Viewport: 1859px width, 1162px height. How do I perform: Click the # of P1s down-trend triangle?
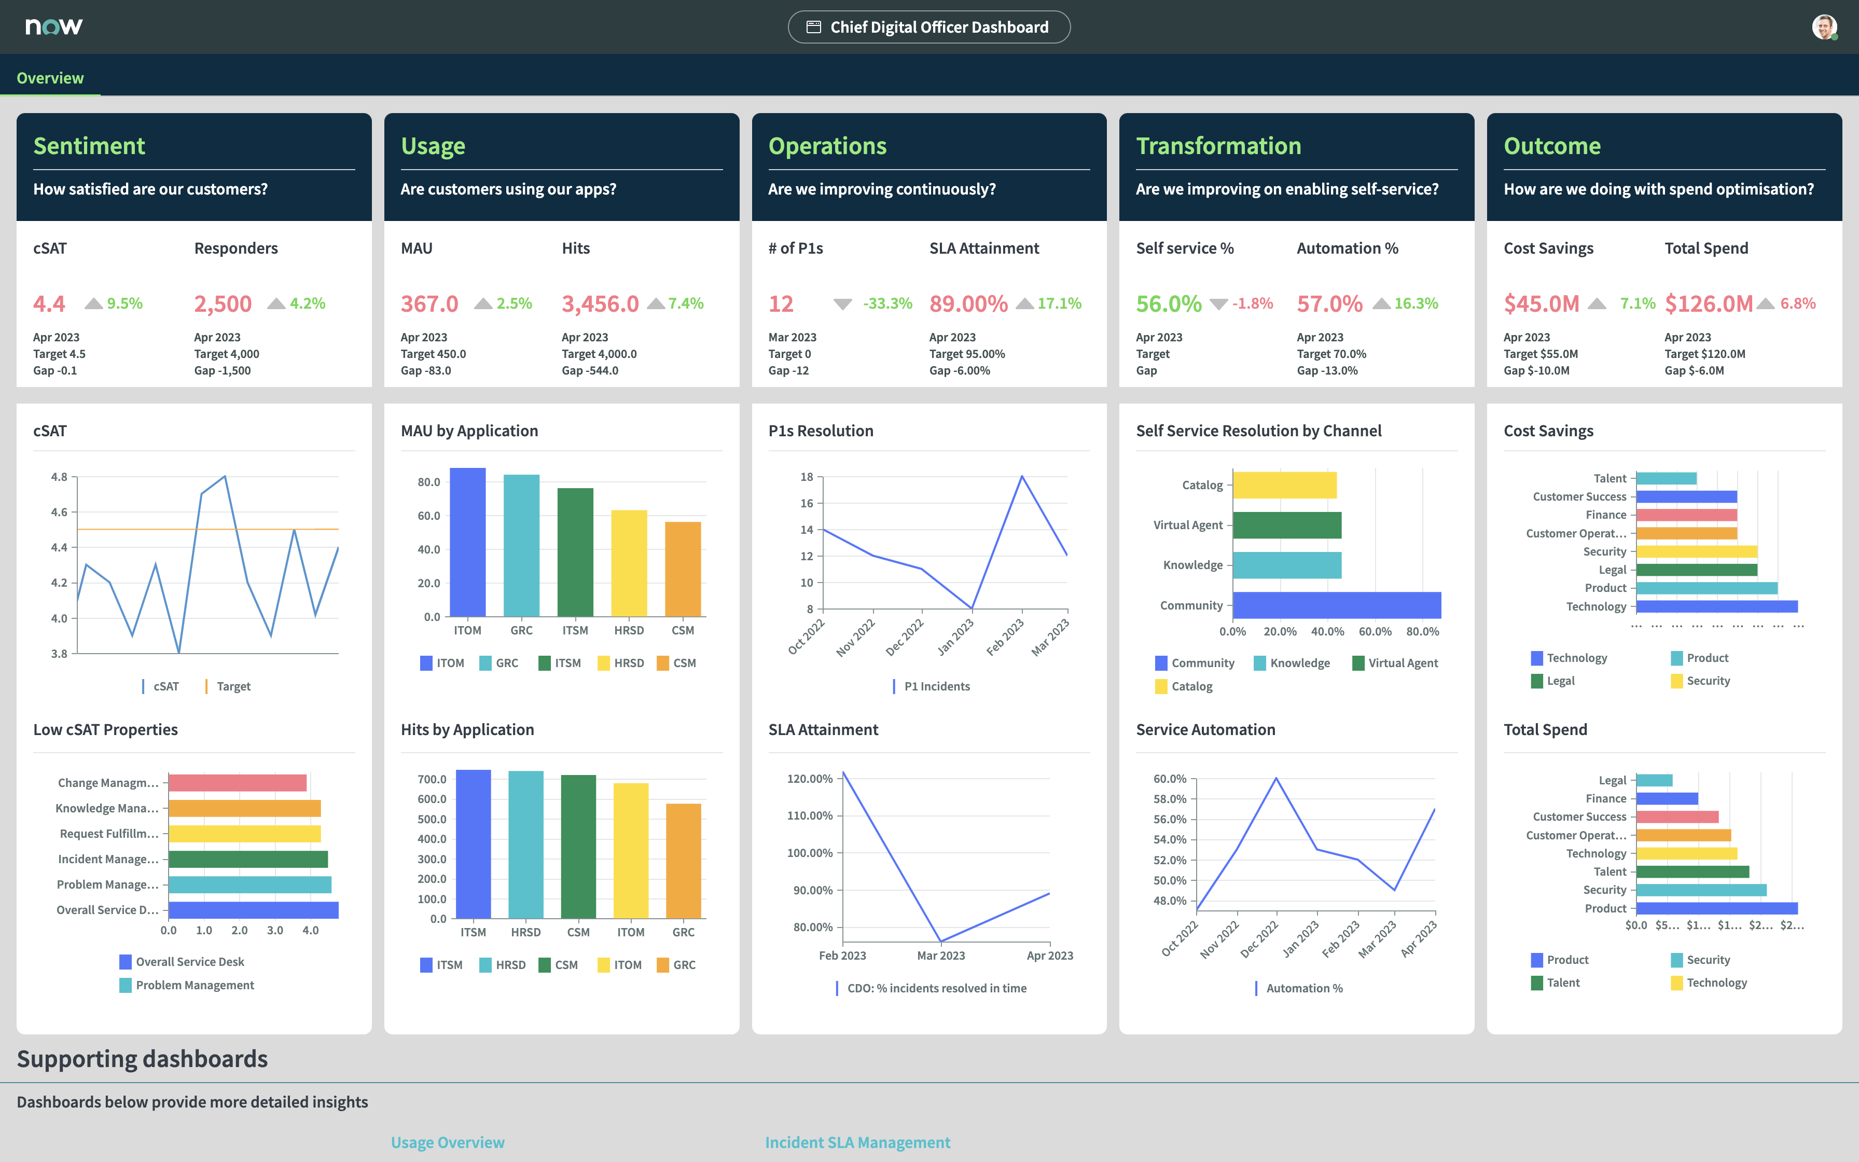click(843, 303)
